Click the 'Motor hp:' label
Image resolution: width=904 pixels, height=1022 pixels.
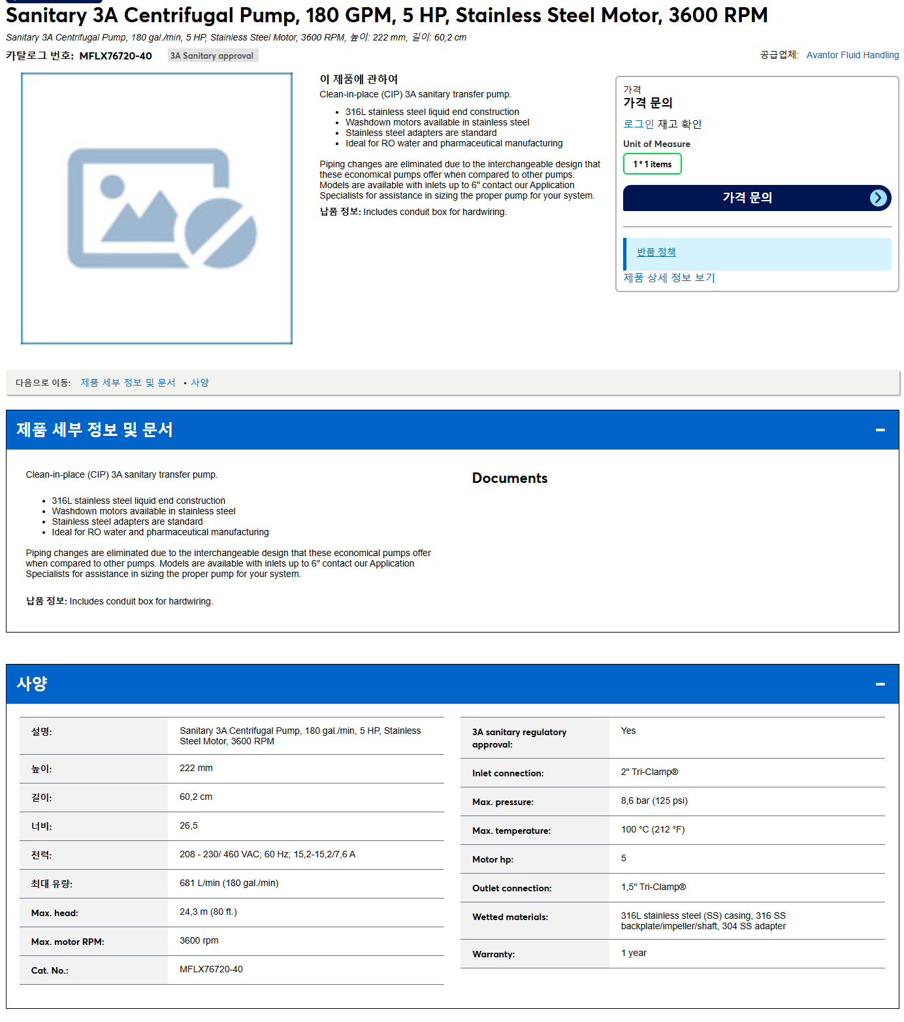coord(492,859)
